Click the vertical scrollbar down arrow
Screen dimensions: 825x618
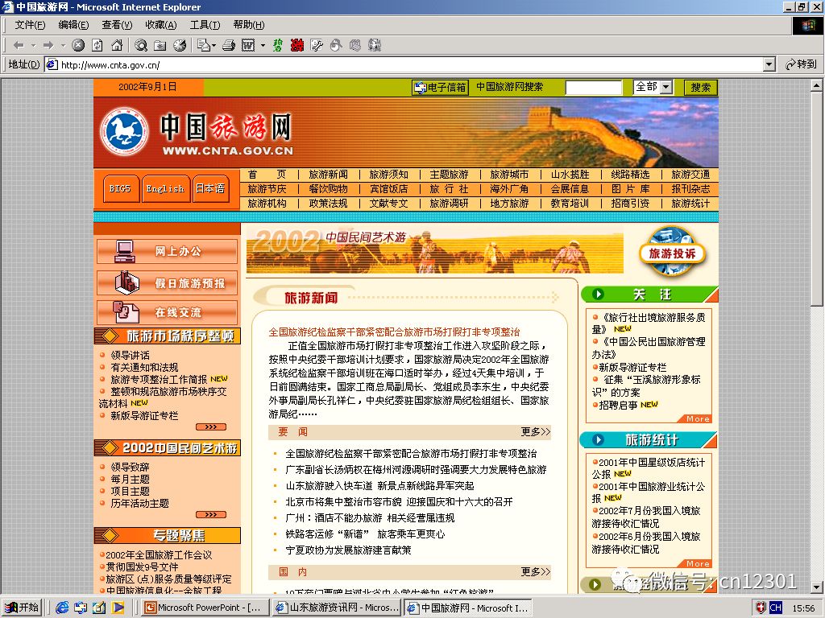[x=816, y=587]
